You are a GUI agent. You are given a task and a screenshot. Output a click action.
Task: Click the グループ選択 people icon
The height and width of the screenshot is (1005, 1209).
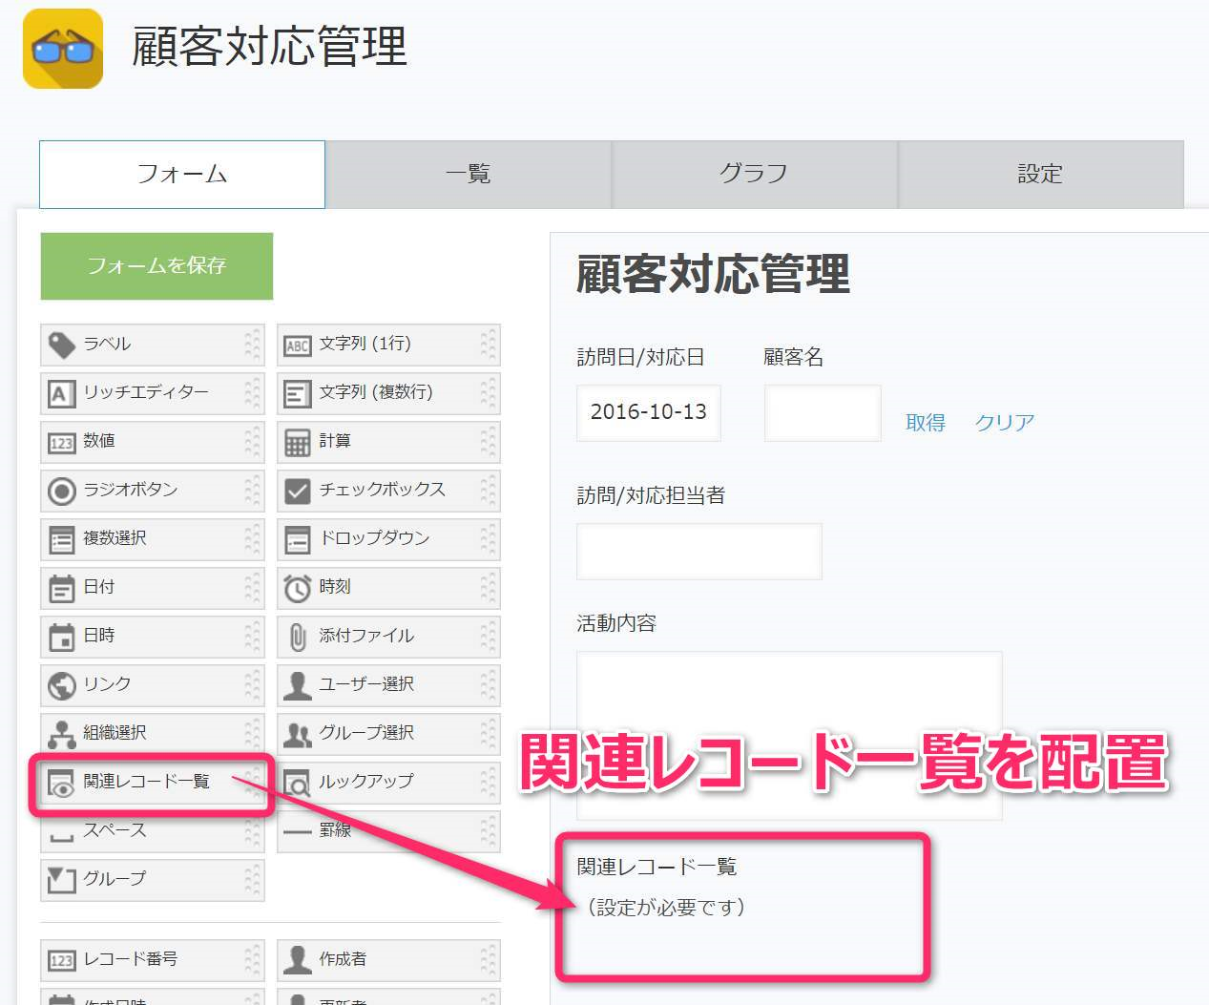click(x=298, y=734)
